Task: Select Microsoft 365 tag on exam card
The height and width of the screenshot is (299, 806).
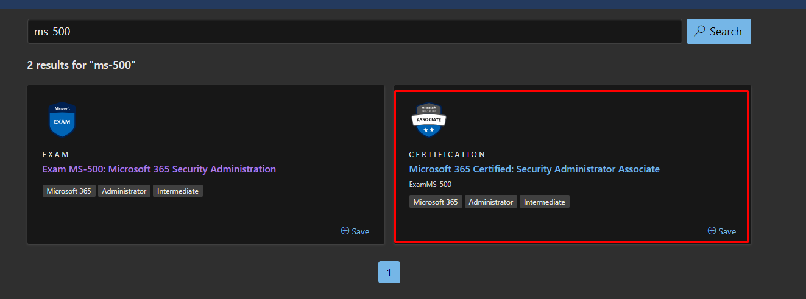Action: point(69,191)
